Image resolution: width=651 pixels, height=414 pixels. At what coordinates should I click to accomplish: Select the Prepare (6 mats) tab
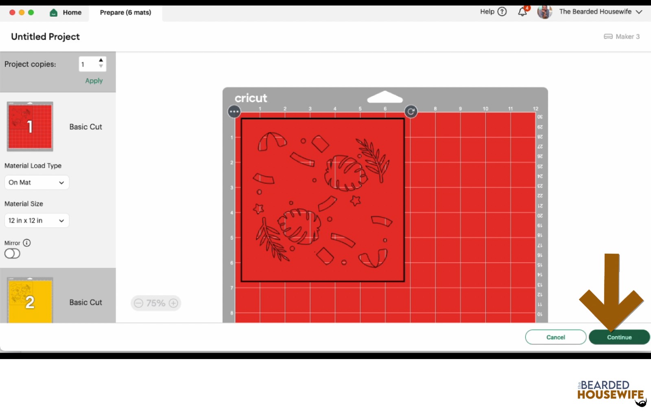(125, 13)
